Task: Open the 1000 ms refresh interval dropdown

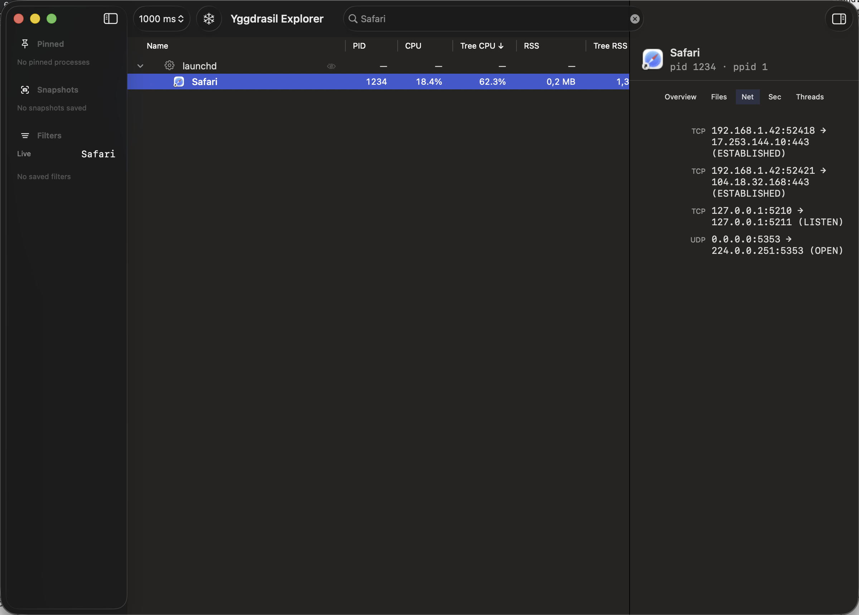Action: pyautogui.click(x=161, y=19)
